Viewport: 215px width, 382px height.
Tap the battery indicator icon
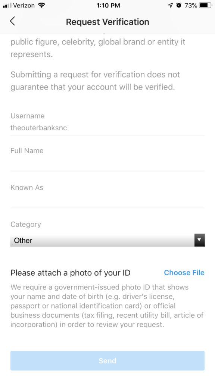206,5
